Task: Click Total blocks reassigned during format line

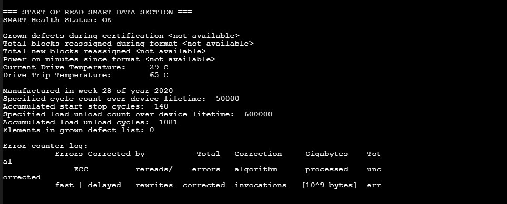Action: [x=128, y=44]
